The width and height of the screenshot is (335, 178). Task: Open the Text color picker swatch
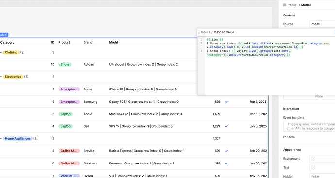tap(313, 167)
